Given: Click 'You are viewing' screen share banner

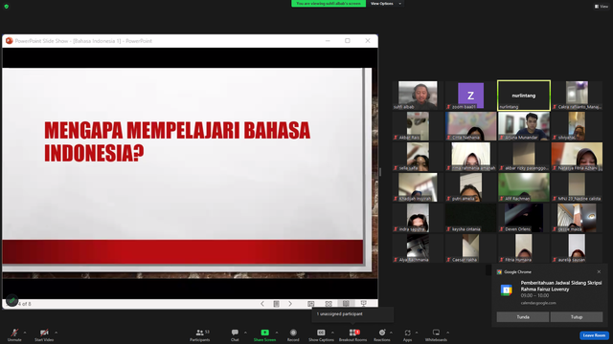Looking at the screenshot, I should coord(329,4).
